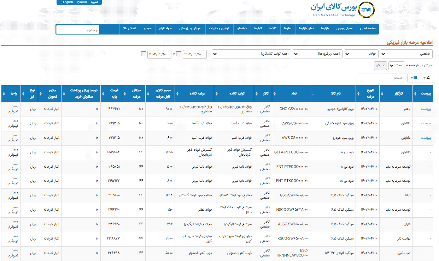The image size is (439, 261).
Task: Open ذینفعان menu item
Action: [x=241, y=28]
